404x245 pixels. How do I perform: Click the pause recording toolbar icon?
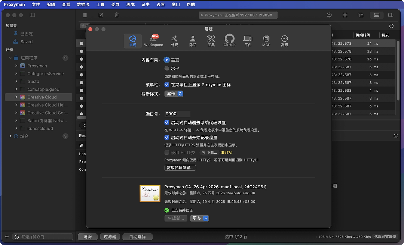coord(85,15)
